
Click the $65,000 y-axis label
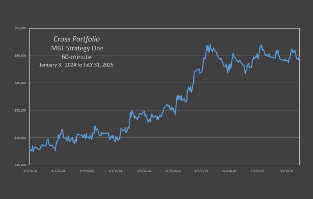point(20,28)
